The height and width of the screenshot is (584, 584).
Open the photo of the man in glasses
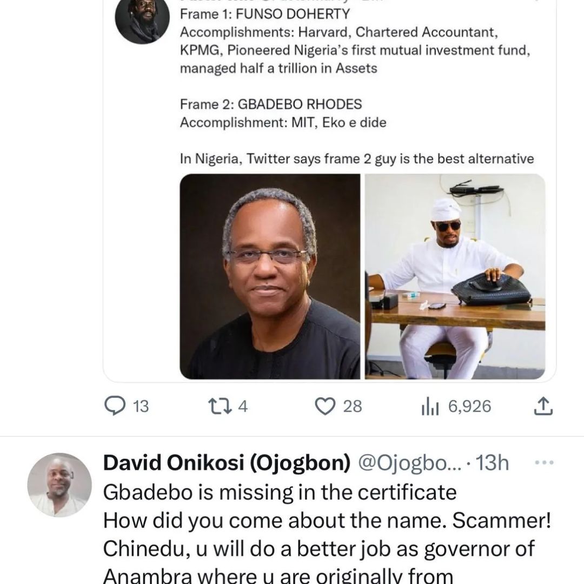270,276
